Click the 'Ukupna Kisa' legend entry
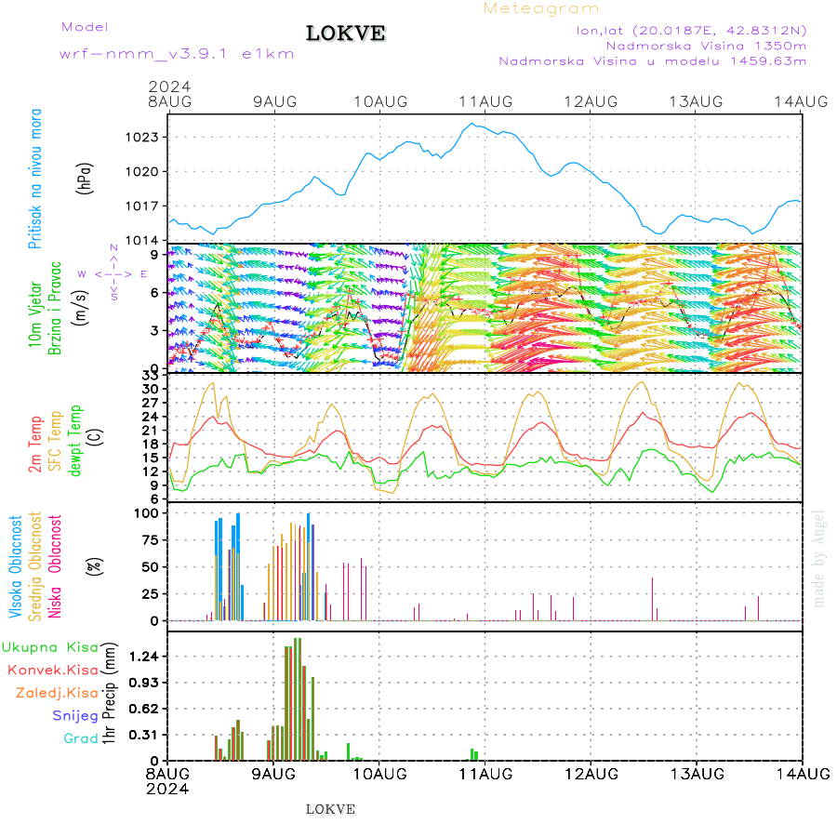 click(x=50, y=647)
